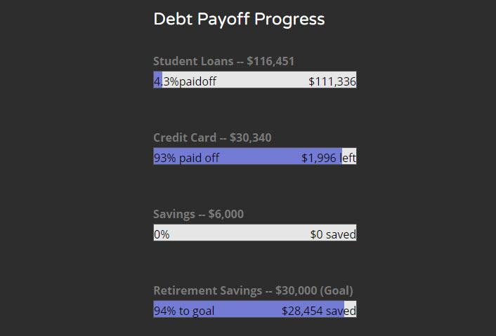This screenshot has width=496, height=336.
Task: Click the Savings -- $6,000 label
Action: (198, 214)
